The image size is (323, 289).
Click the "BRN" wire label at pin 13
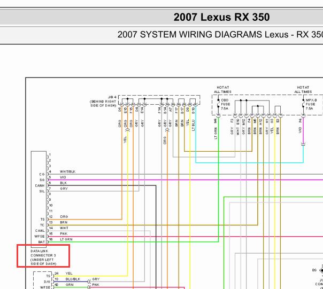pyautogui.click(x=64, y=222)
